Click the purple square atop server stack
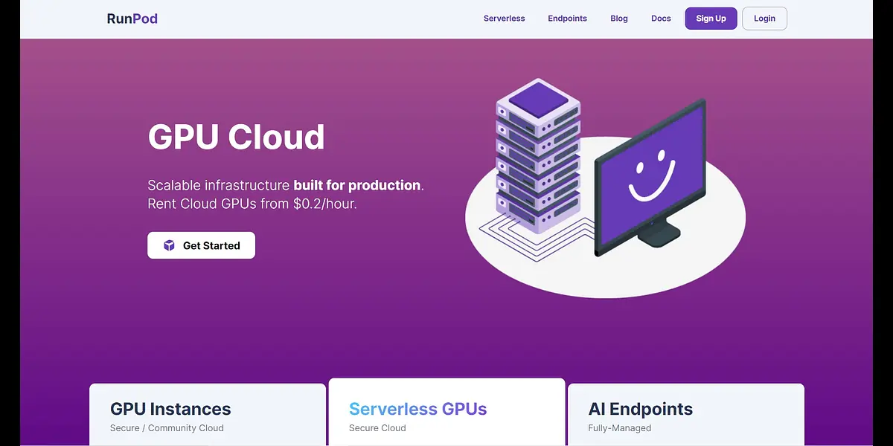This screenshot has height=446, width=893. [537, 97]
